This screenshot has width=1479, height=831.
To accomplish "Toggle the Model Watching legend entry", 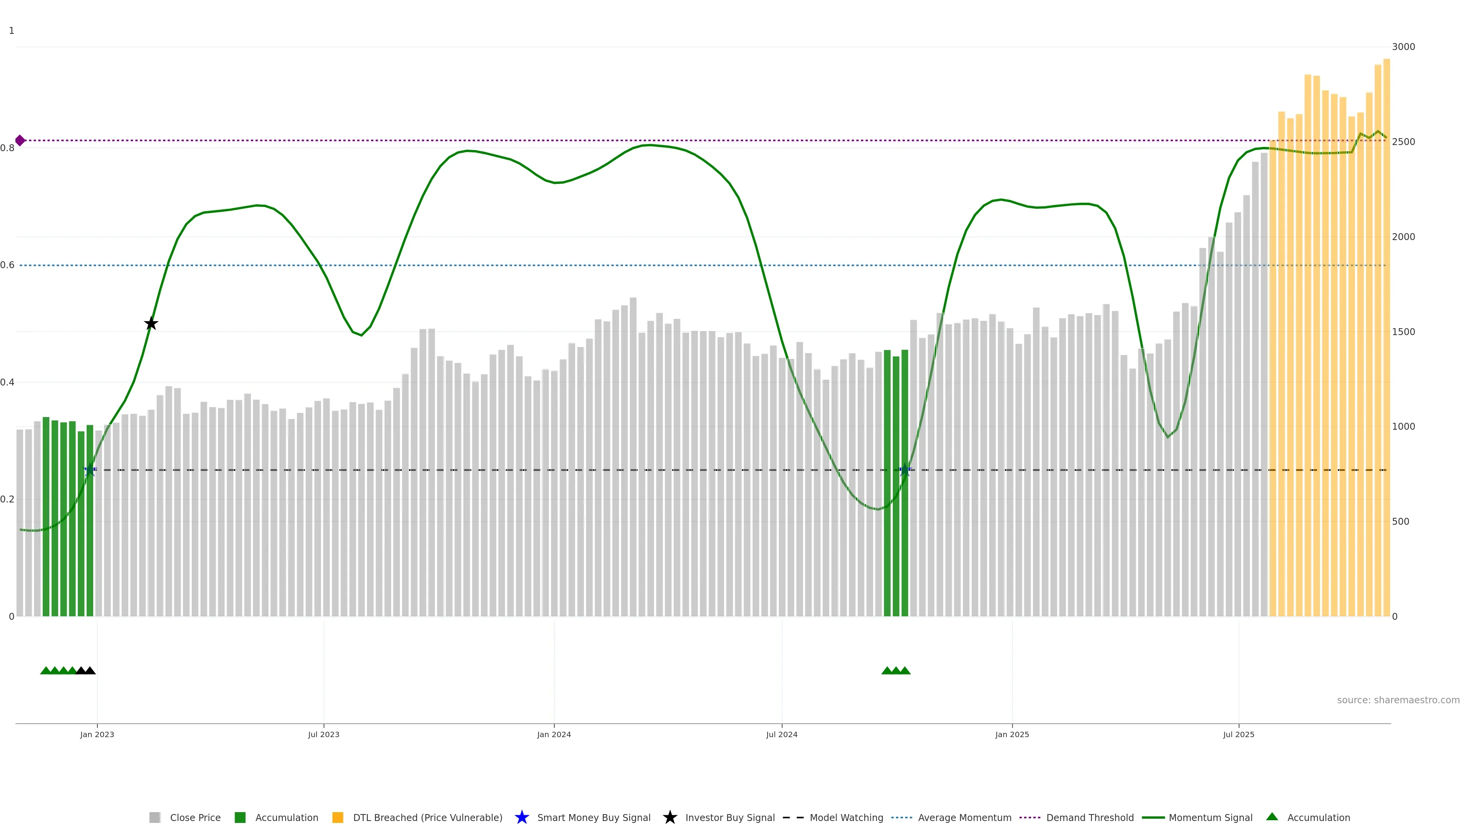I will [846, 817].
